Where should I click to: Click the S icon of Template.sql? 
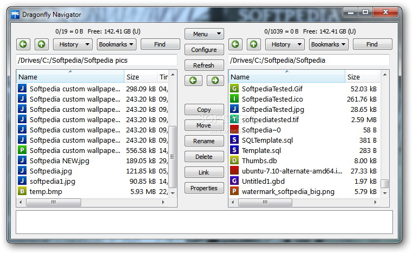click(234, 150)
